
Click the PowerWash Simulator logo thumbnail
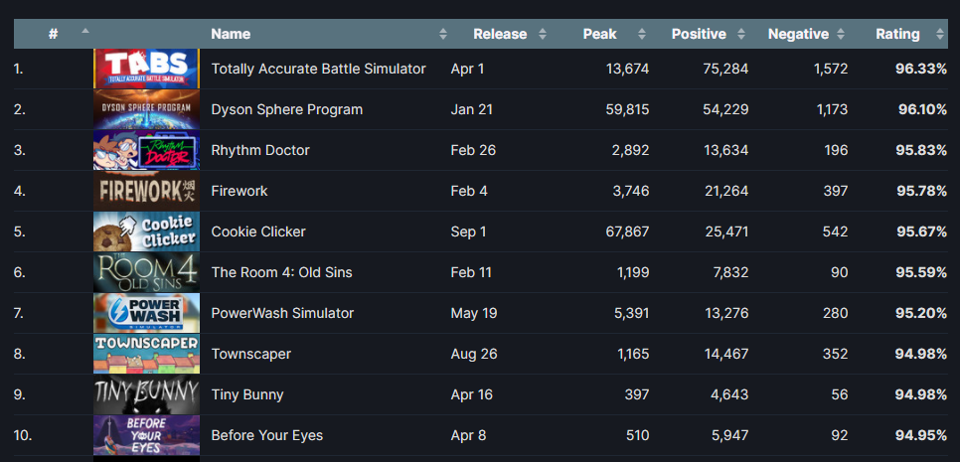(146, 313)
